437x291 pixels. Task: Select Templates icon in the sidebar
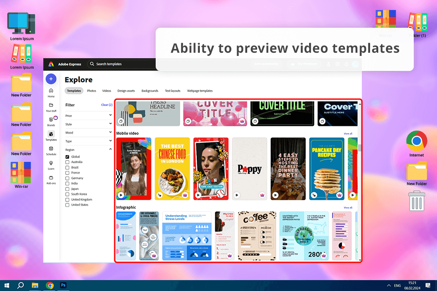point(51,134)
